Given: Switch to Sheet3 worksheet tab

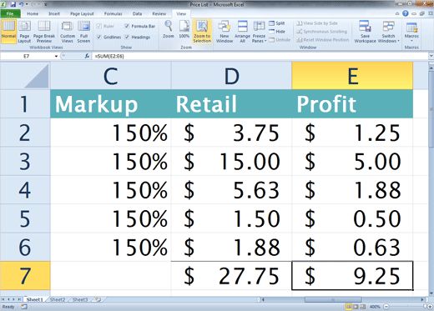Looking at the screenshot, I should [80, 299].
